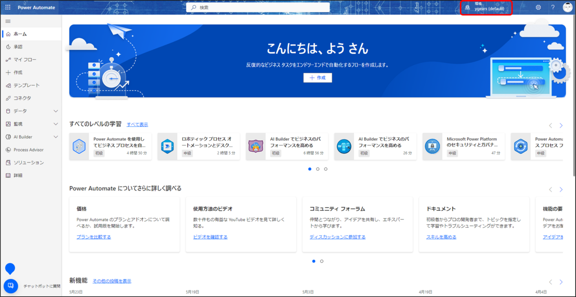This screenshot has width=576, height=297.
Task: Click プランを比較する link
Action: click(94, 237)
